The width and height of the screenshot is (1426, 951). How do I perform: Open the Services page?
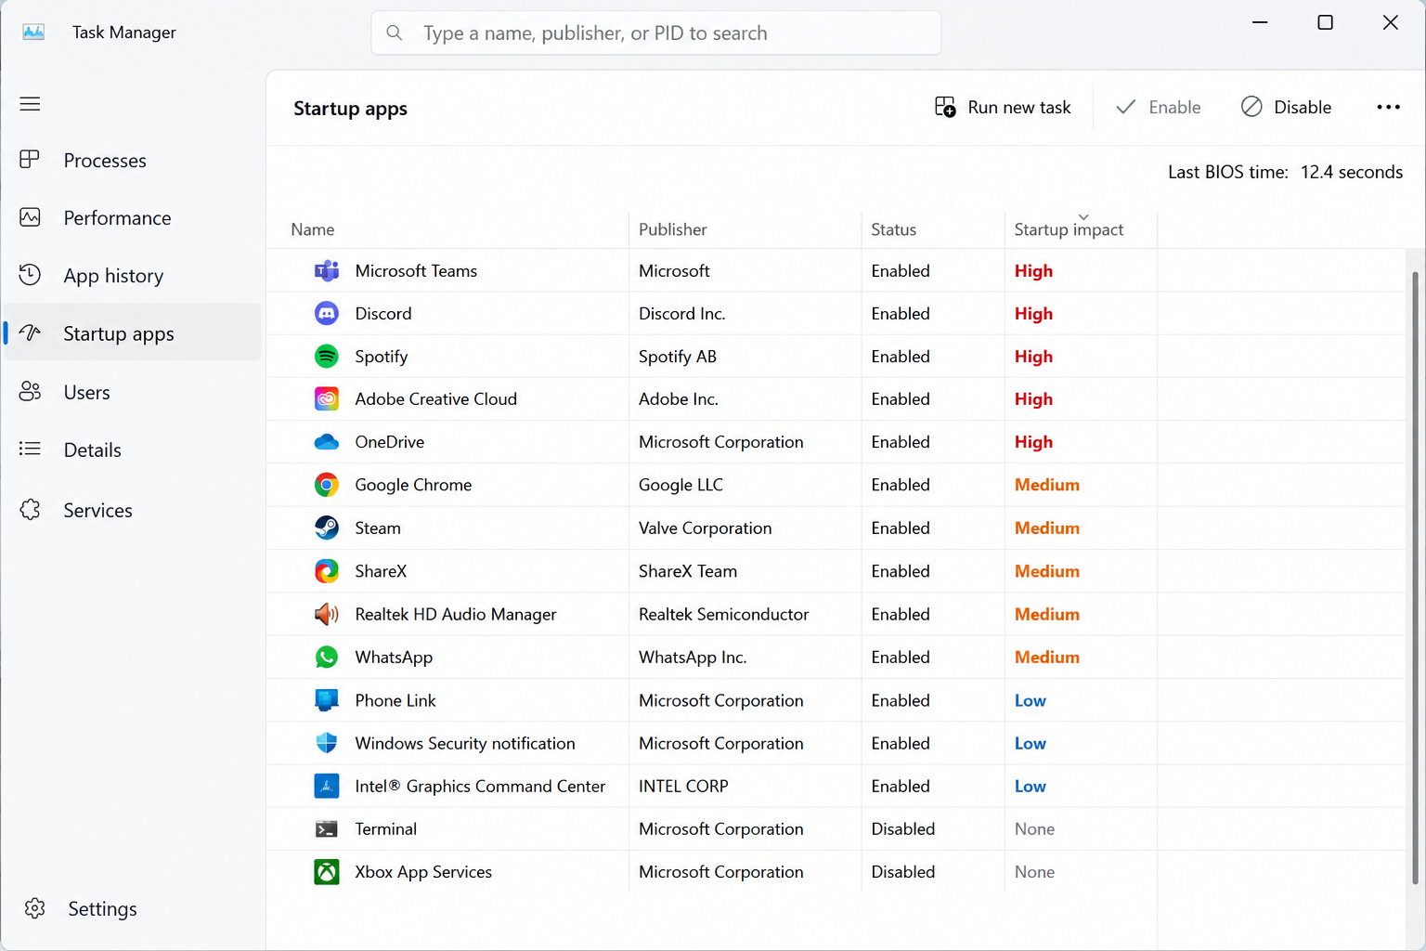[133, 510]
